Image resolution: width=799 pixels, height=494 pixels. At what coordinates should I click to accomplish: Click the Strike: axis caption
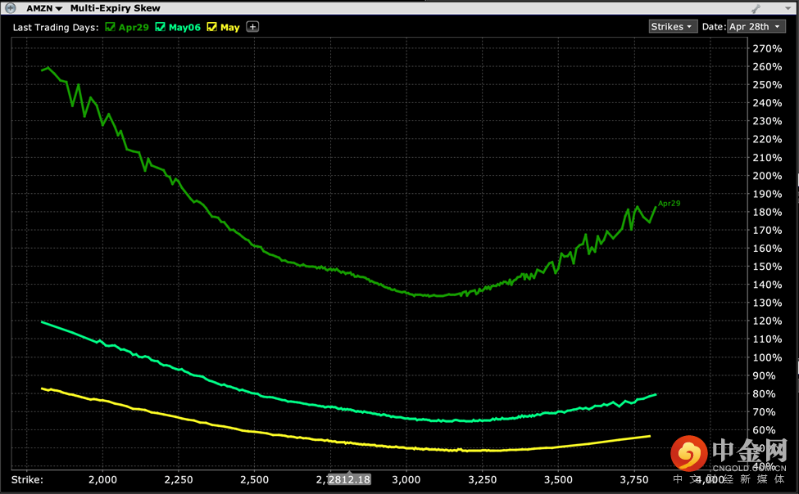[27, 480]
